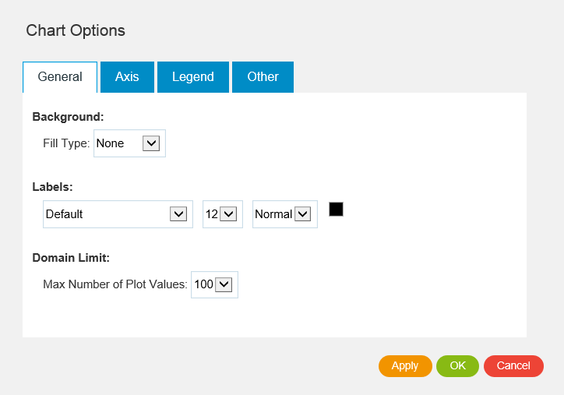Click the Background section heading
Image resolution: width=564 pixels, height=395 pixels.
(68, 116)
